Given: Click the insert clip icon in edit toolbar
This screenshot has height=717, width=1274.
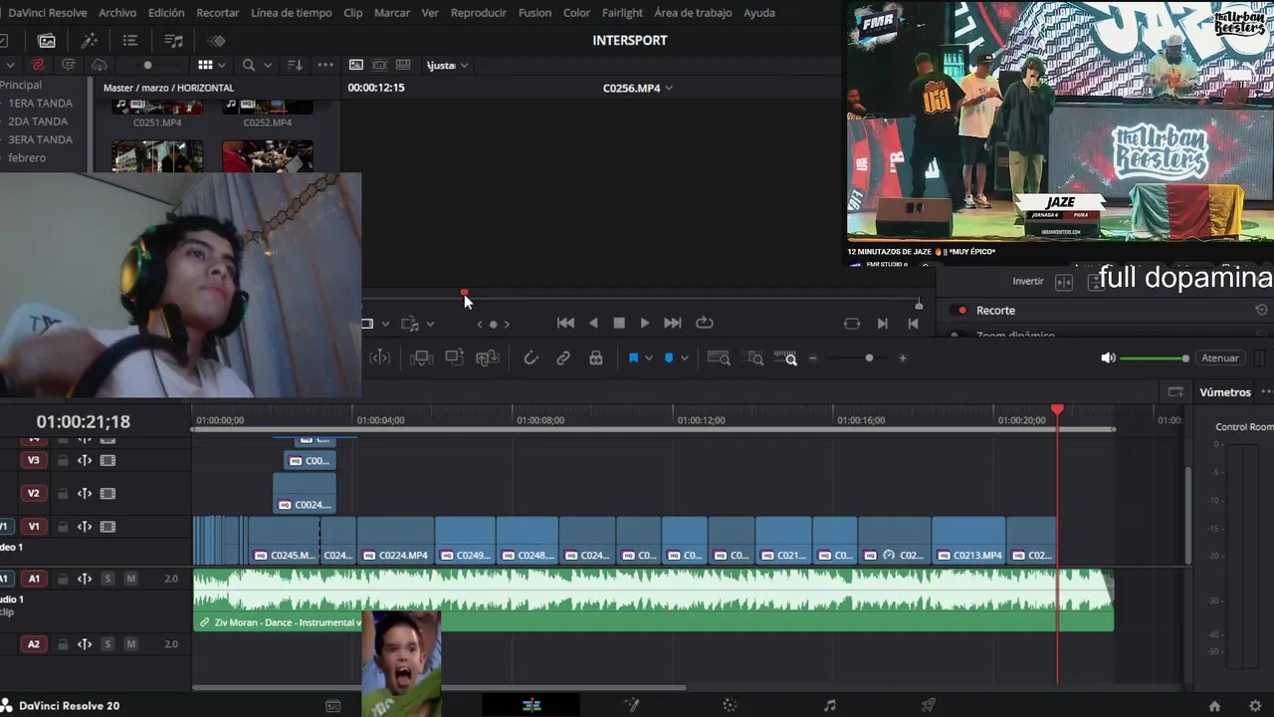Looking at the screenshot, I should [x=421, y=358].
